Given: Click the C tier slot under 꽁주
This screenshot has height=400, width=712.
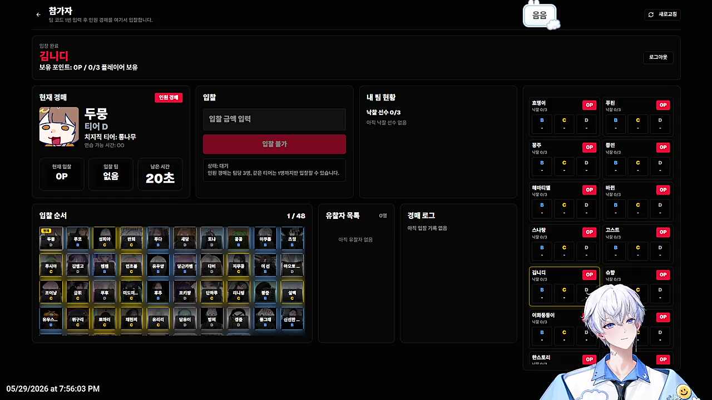Looking at the screenshot, I should tap(564, 166).
